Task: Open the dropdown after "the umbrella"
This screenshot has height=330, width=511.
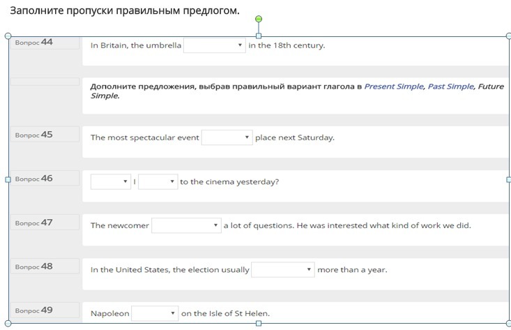Action: tap(214, 45)
